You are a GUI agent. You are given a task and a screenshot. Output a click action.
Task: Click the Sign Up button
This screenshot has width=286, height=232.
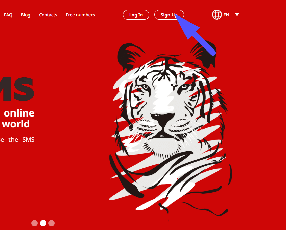click(169, 15)
